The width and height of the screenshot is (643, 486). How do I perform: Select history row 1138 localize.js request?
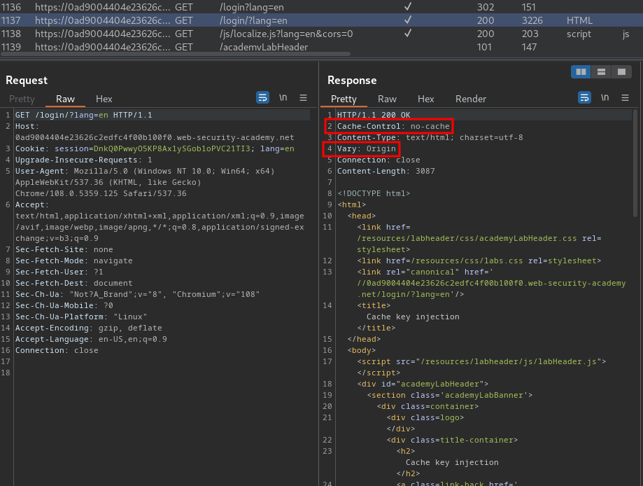click(322, 34)
